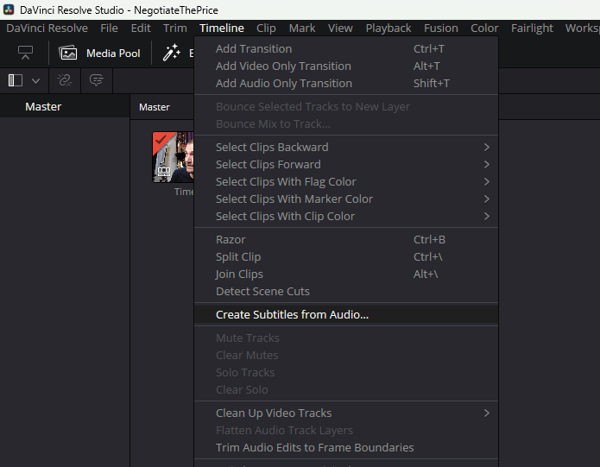Toggle the full-screen viewer monitor icon
This screenshot has height=467, width=600.
25,53
